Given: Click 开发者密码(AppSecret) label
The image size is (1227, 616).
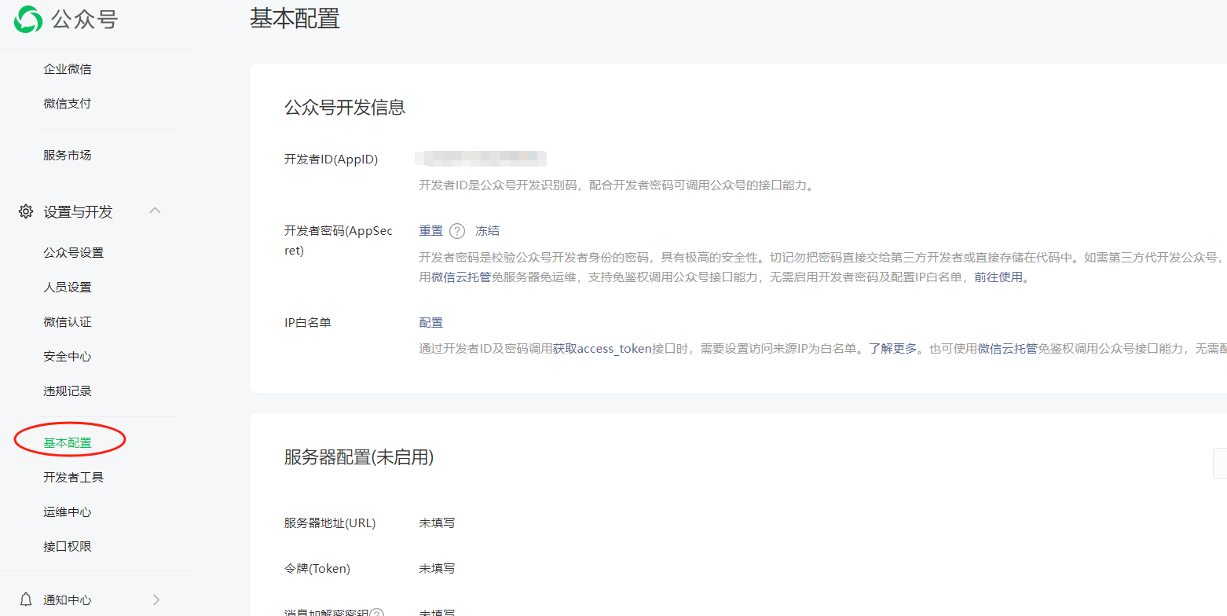Looking at the screenshot, I should 339,240.
